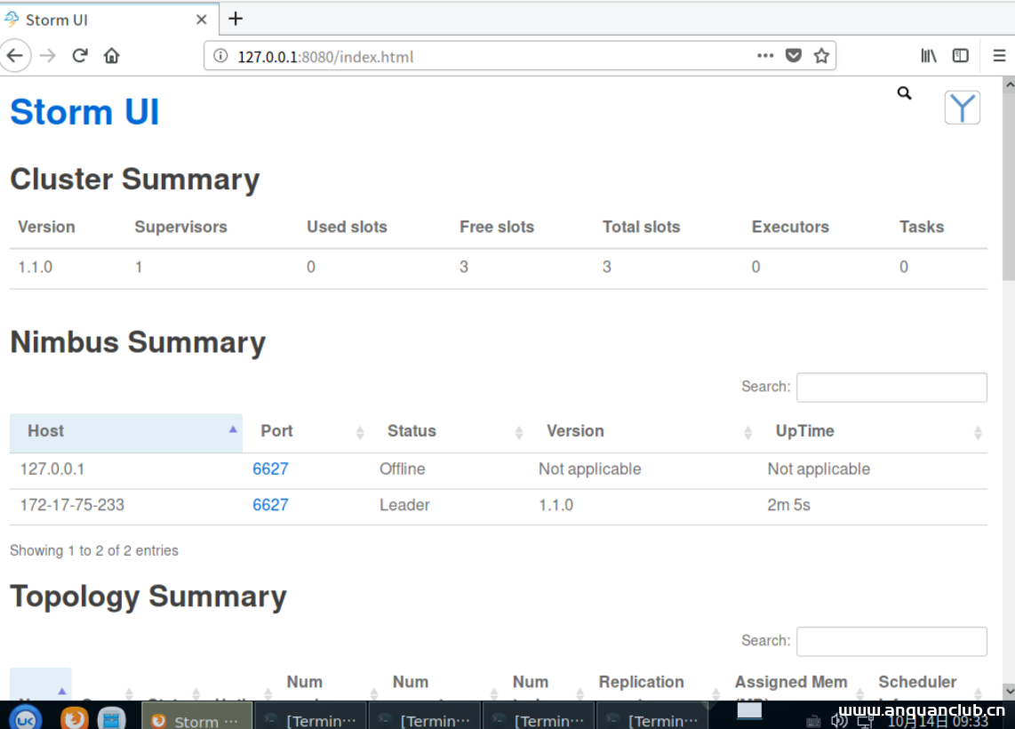Open port 6627 link for host 127.0.0.1
The image size is (1015, 729).
270,469
